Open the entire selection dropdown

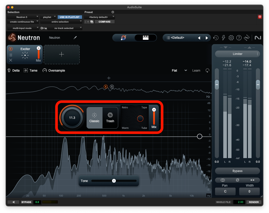pos(61,22)
